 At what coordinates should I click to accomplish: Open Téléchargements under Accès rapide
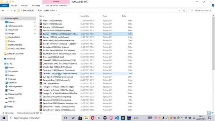[x=15, y=26]
